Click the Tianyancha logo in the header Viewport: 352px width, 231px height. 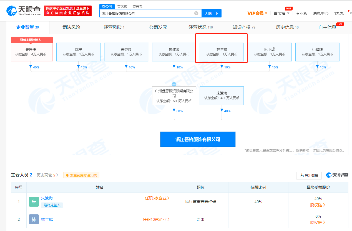click(x=23, y=11)
